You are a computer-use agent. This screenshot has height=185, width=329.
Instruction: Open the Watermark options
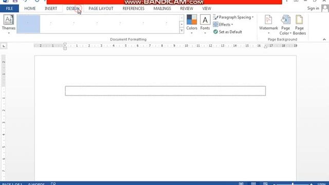tap(268, 25)
